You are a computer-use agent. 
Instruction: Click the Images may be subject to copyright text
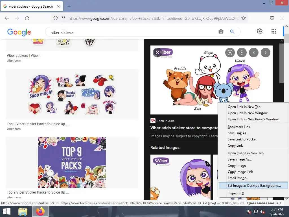point(179,136)
